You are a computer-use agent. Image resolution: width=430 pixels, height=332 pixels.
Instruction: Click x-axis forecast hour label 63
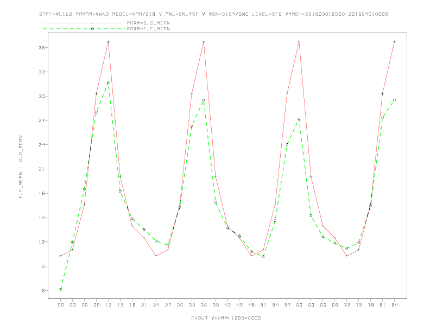[311, 305]
